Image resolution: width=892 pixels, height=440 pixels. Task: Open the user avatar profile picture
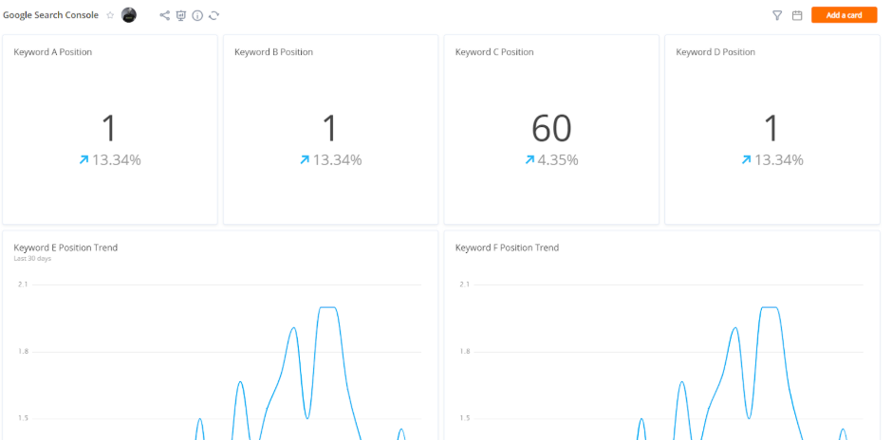point(129,15)
